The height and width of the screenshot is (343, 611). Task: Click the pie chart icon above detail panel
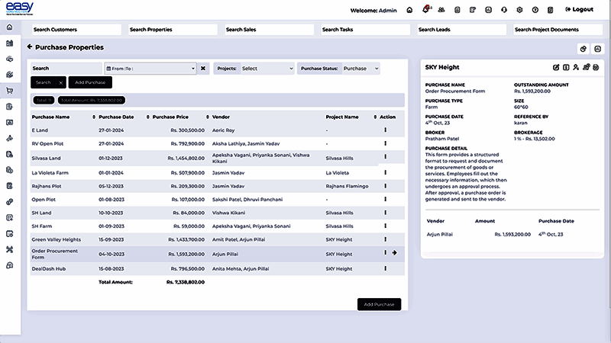[x=583, y=49]
